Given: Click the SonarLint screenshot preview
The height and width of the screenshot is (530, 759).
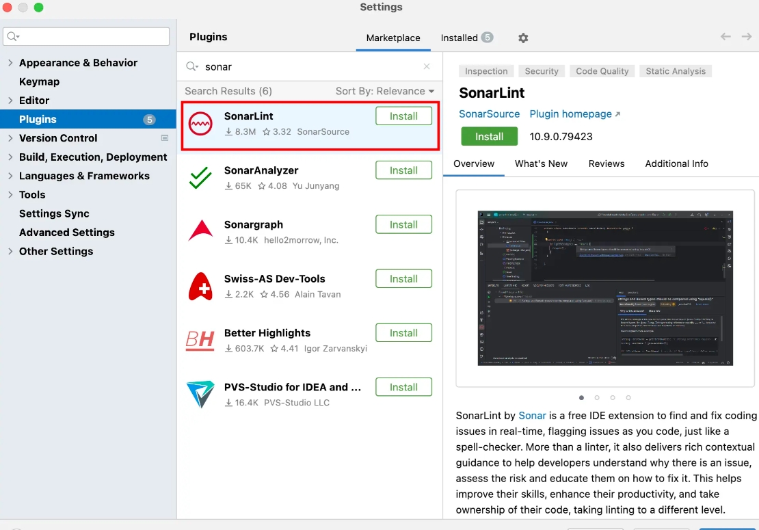Looking at the screenshot, I should click(x=605, y=288).
